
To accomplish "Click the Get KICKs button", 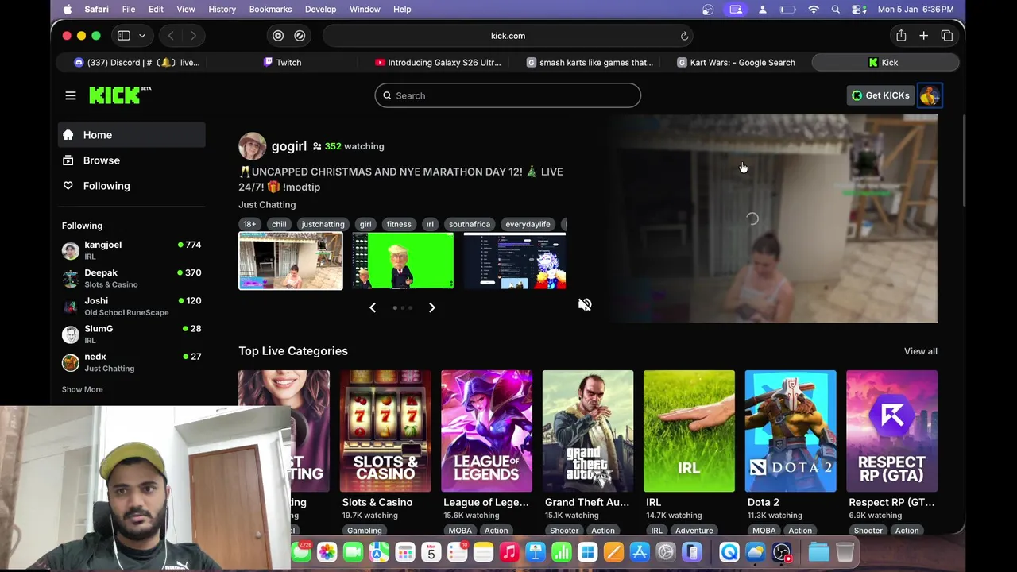I will coord(880,95).
